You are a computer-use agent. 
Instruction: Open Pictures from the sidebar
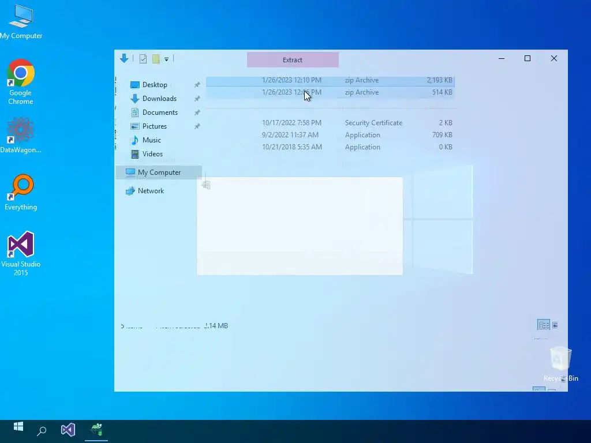click(154, 126)
